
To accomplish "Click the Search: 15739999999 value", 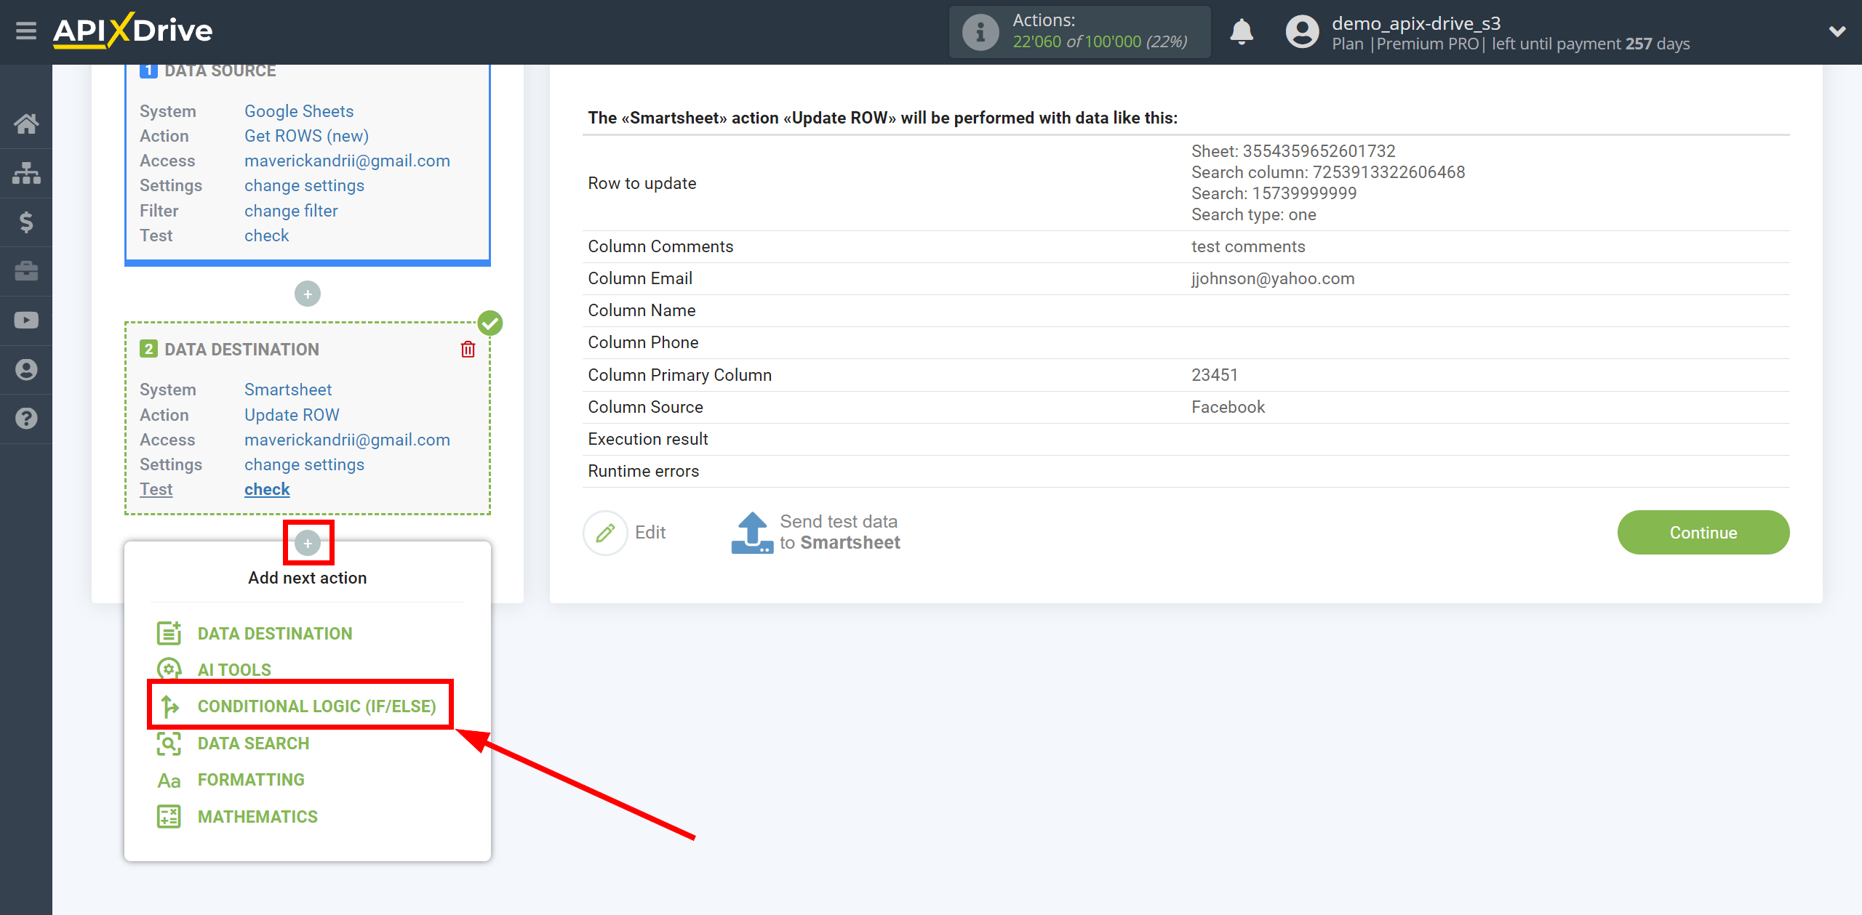I will pos(1274,193).
